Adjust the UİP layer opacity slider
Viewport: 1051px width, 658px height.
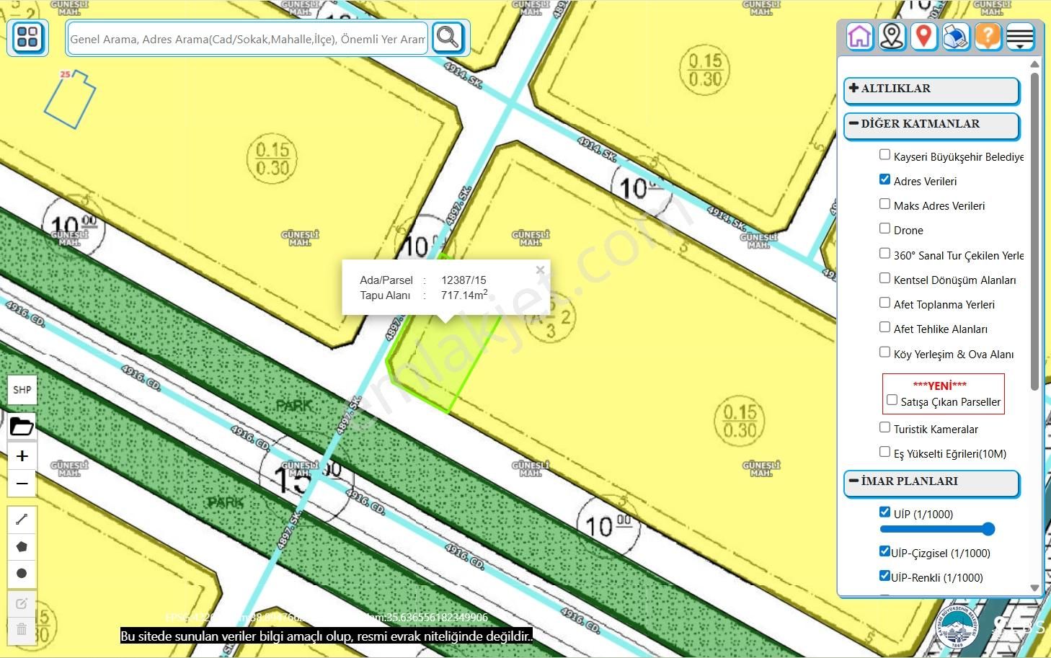pyautogui.click(x=988, y=530)
